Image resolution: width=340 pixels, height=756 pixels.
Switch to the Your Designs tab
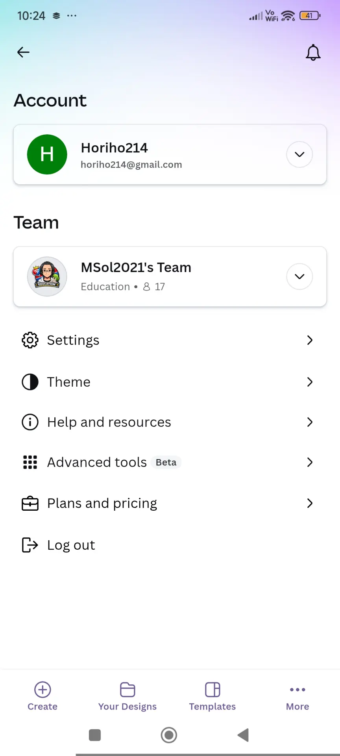click(128, 696)
